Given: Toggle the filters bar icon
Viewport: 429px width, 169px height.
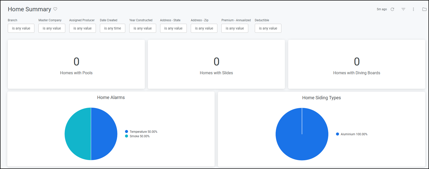Looking at the screenshot, I should 403,9.
